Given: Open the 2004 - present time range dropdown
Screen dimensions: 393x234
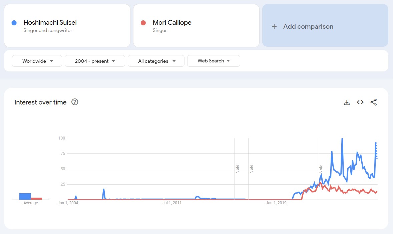Looking at the screenshot, I should [95, 61].
